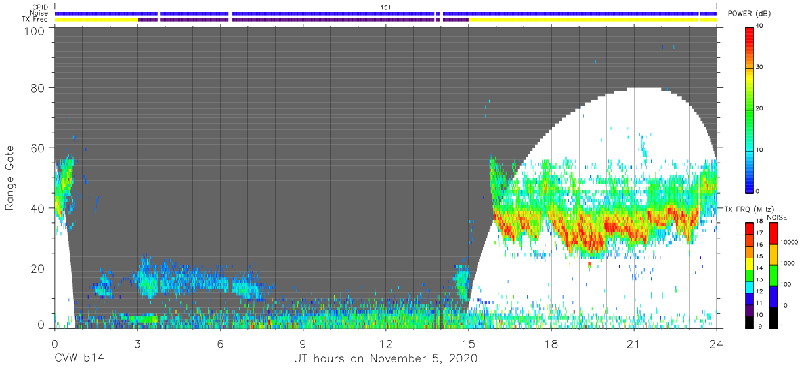The height and width of the screenshot is (372, 806).
Task: Click the power color bar gradient
Action: click(749, 109)
